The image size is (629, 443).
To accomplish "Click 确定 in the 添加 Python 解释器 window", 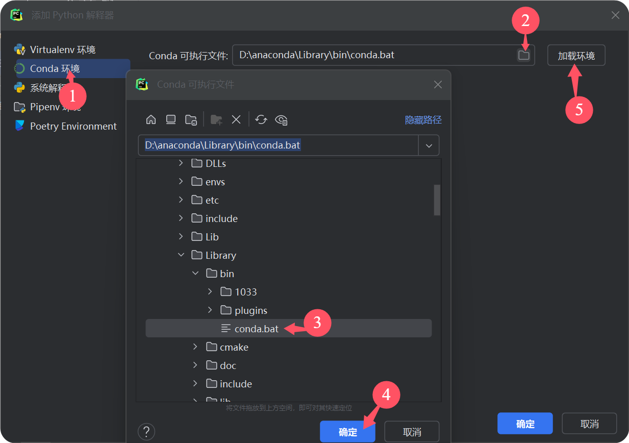I will pyautogui.click(x=525, y=424).
